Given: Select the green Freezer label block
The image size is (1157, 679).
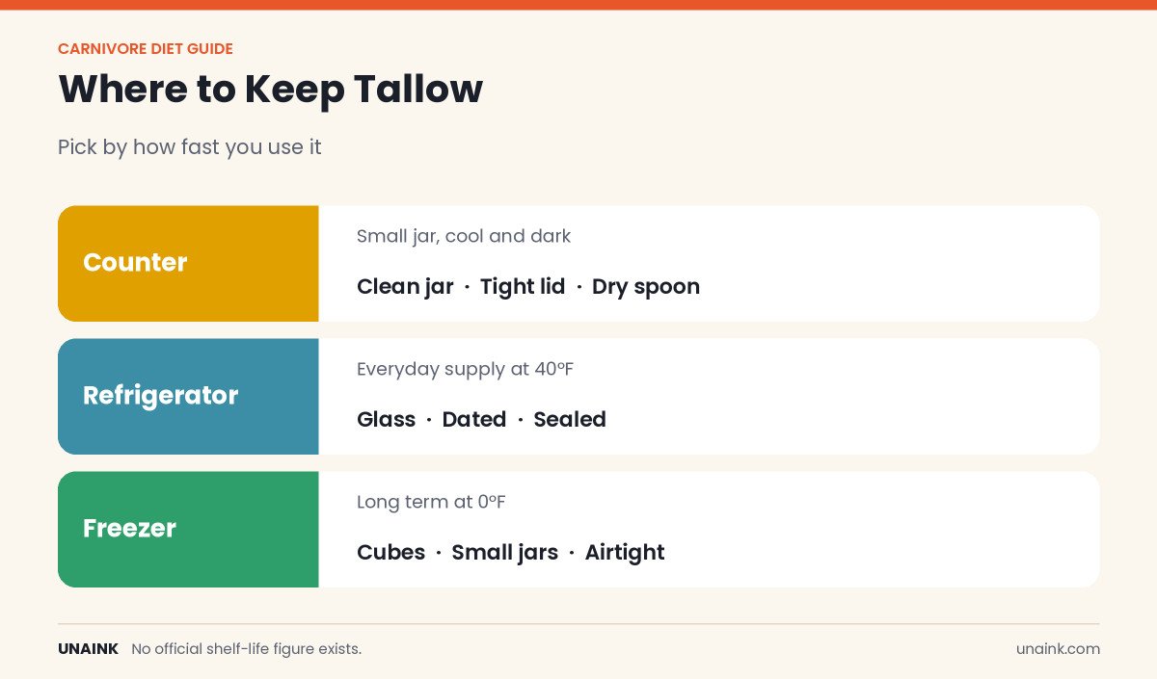Looking at the screenshot, I should [x=188, y=529].
